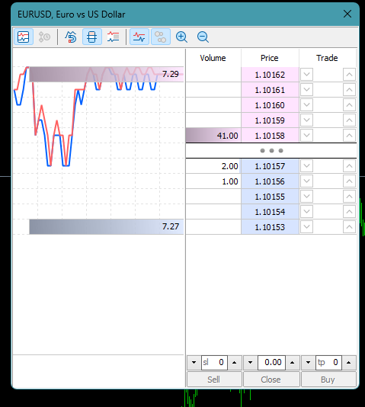Click the Buy button
Screen dimensions: 365x407
328,380
